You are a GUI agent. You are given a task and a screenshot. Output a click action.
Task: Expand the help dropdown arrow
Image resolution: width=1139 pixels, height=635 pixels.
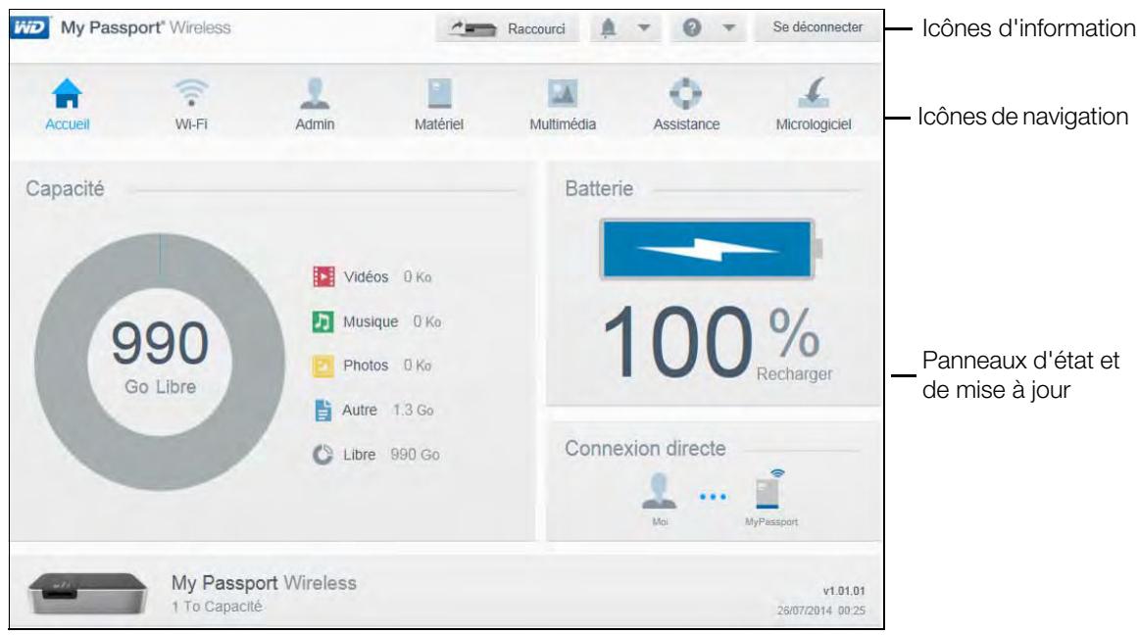(x=729, y=28)
